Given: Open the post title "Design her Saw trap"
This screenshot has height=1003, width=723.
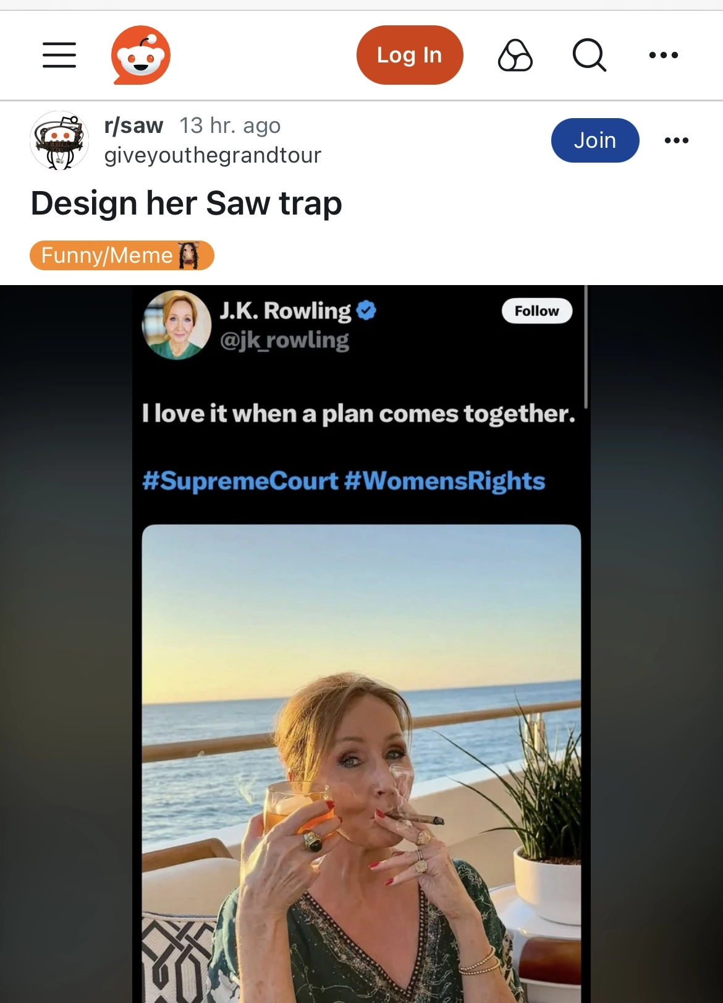Looking at the screenshot, I should click(x=186, y=203).
